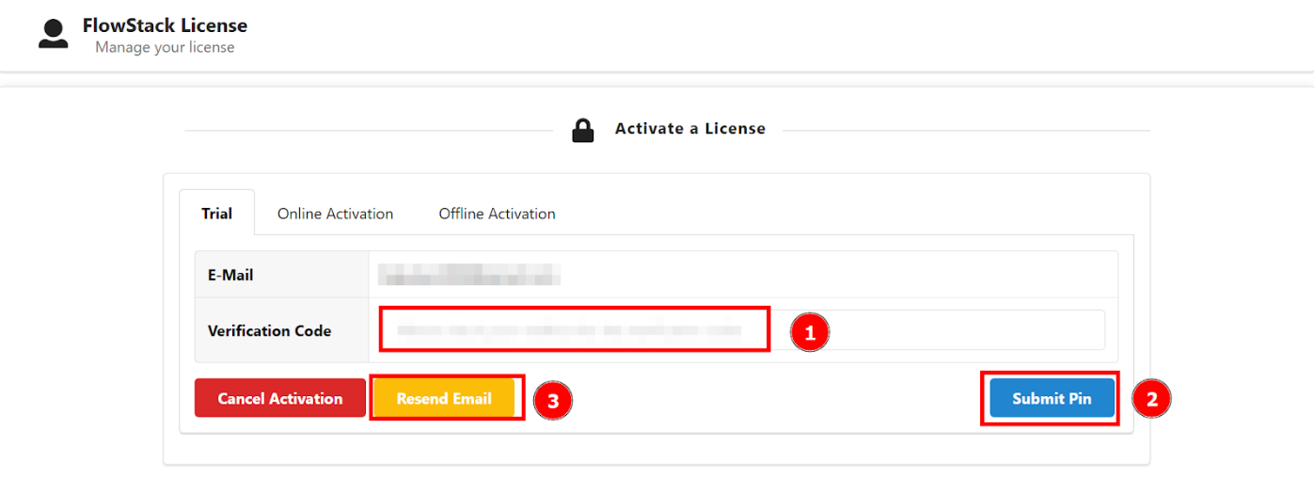Click the E-Mail row label
Viewport: 1314px width, 493px height.
230,275
